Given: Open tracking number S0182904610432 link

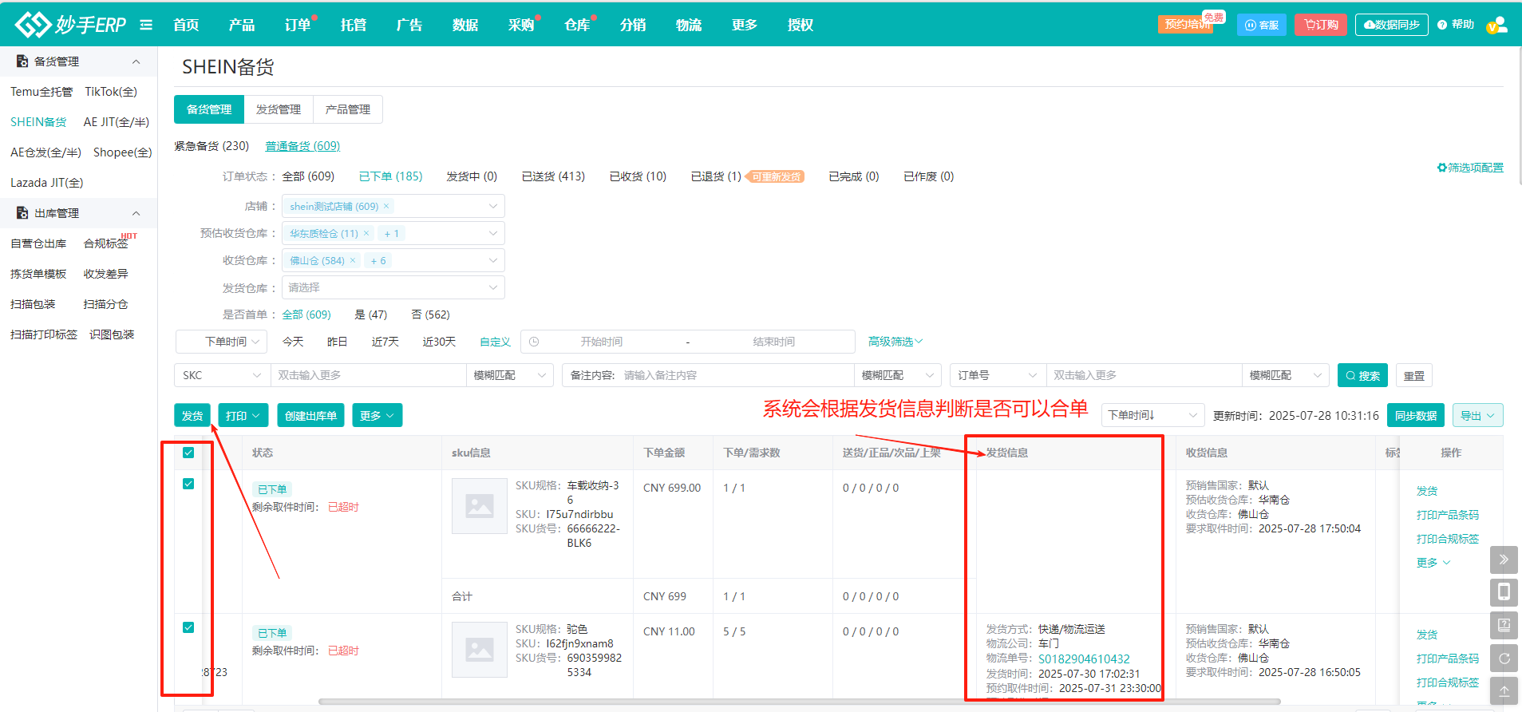Looking at the screenshot, I should [1084, 659].
